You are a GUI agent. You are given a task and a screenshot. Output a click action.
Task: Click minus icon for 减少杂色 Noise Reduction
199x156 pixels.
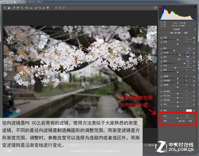click(161, 96)
